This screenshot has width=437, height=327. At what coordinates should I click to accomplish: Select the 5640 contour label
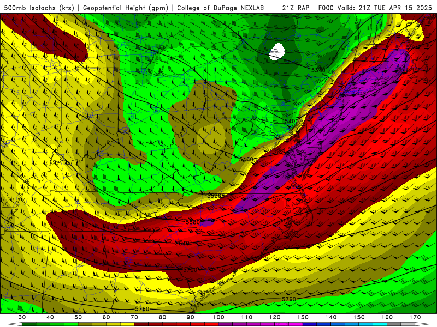pos(182,243)
